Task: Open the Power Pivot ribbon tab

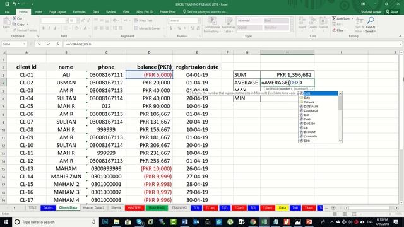Action: [x=167, y=12]
